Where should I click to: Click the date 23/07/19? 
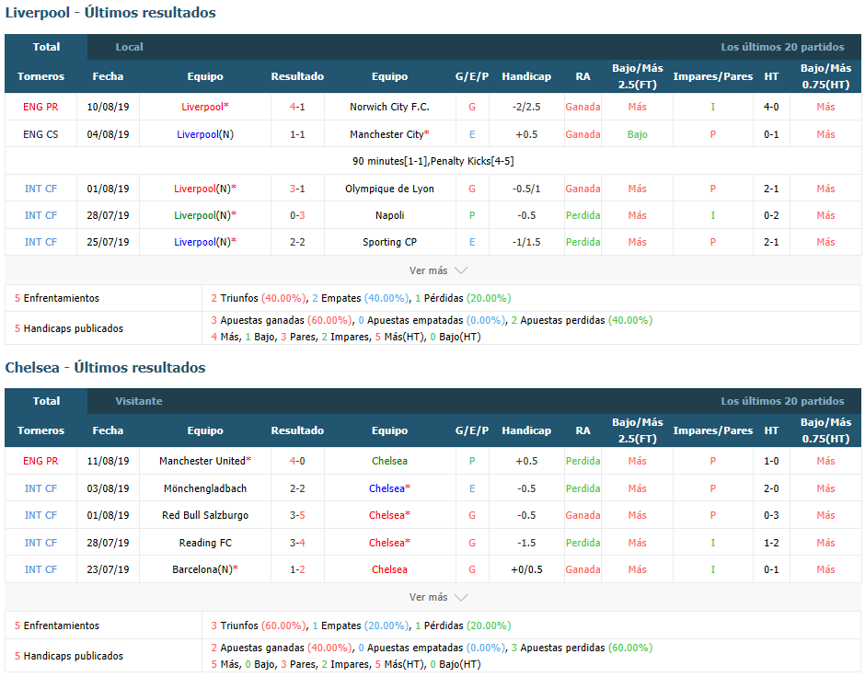click(x=108, y=569)
